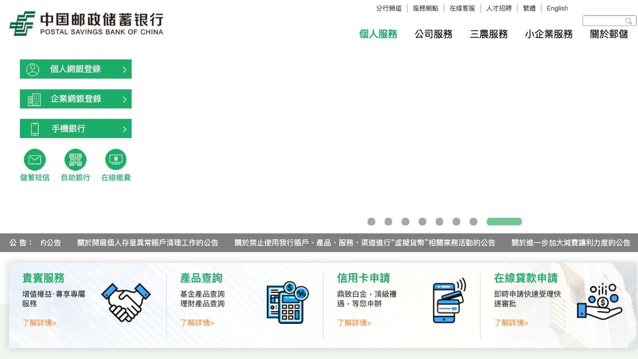638x359 pixels.
Task: Select the active green carousel indicator
Action: [504, 222]
